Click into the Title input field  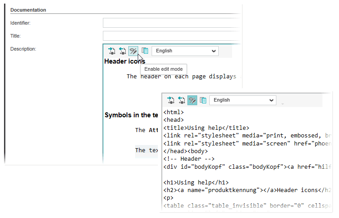(171, 36)
